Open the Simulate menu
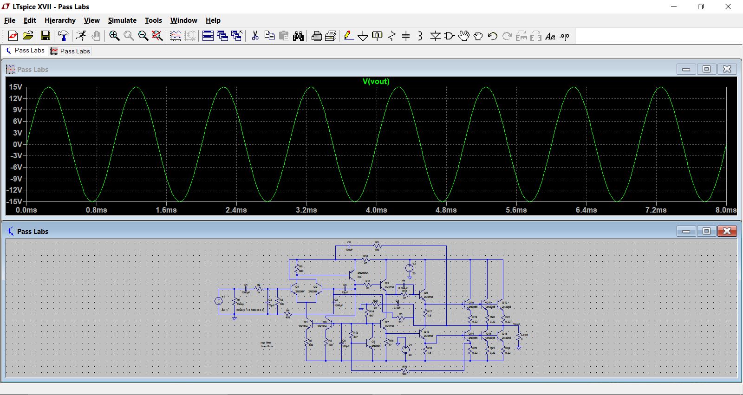Viewport: 743px width, 395px height. pos(122,20)
